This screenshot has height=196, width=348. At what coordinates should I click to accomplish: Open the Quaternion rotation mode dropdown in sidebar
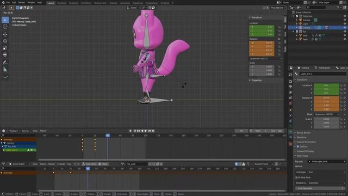pyautogui.click(x=266, y=59)
